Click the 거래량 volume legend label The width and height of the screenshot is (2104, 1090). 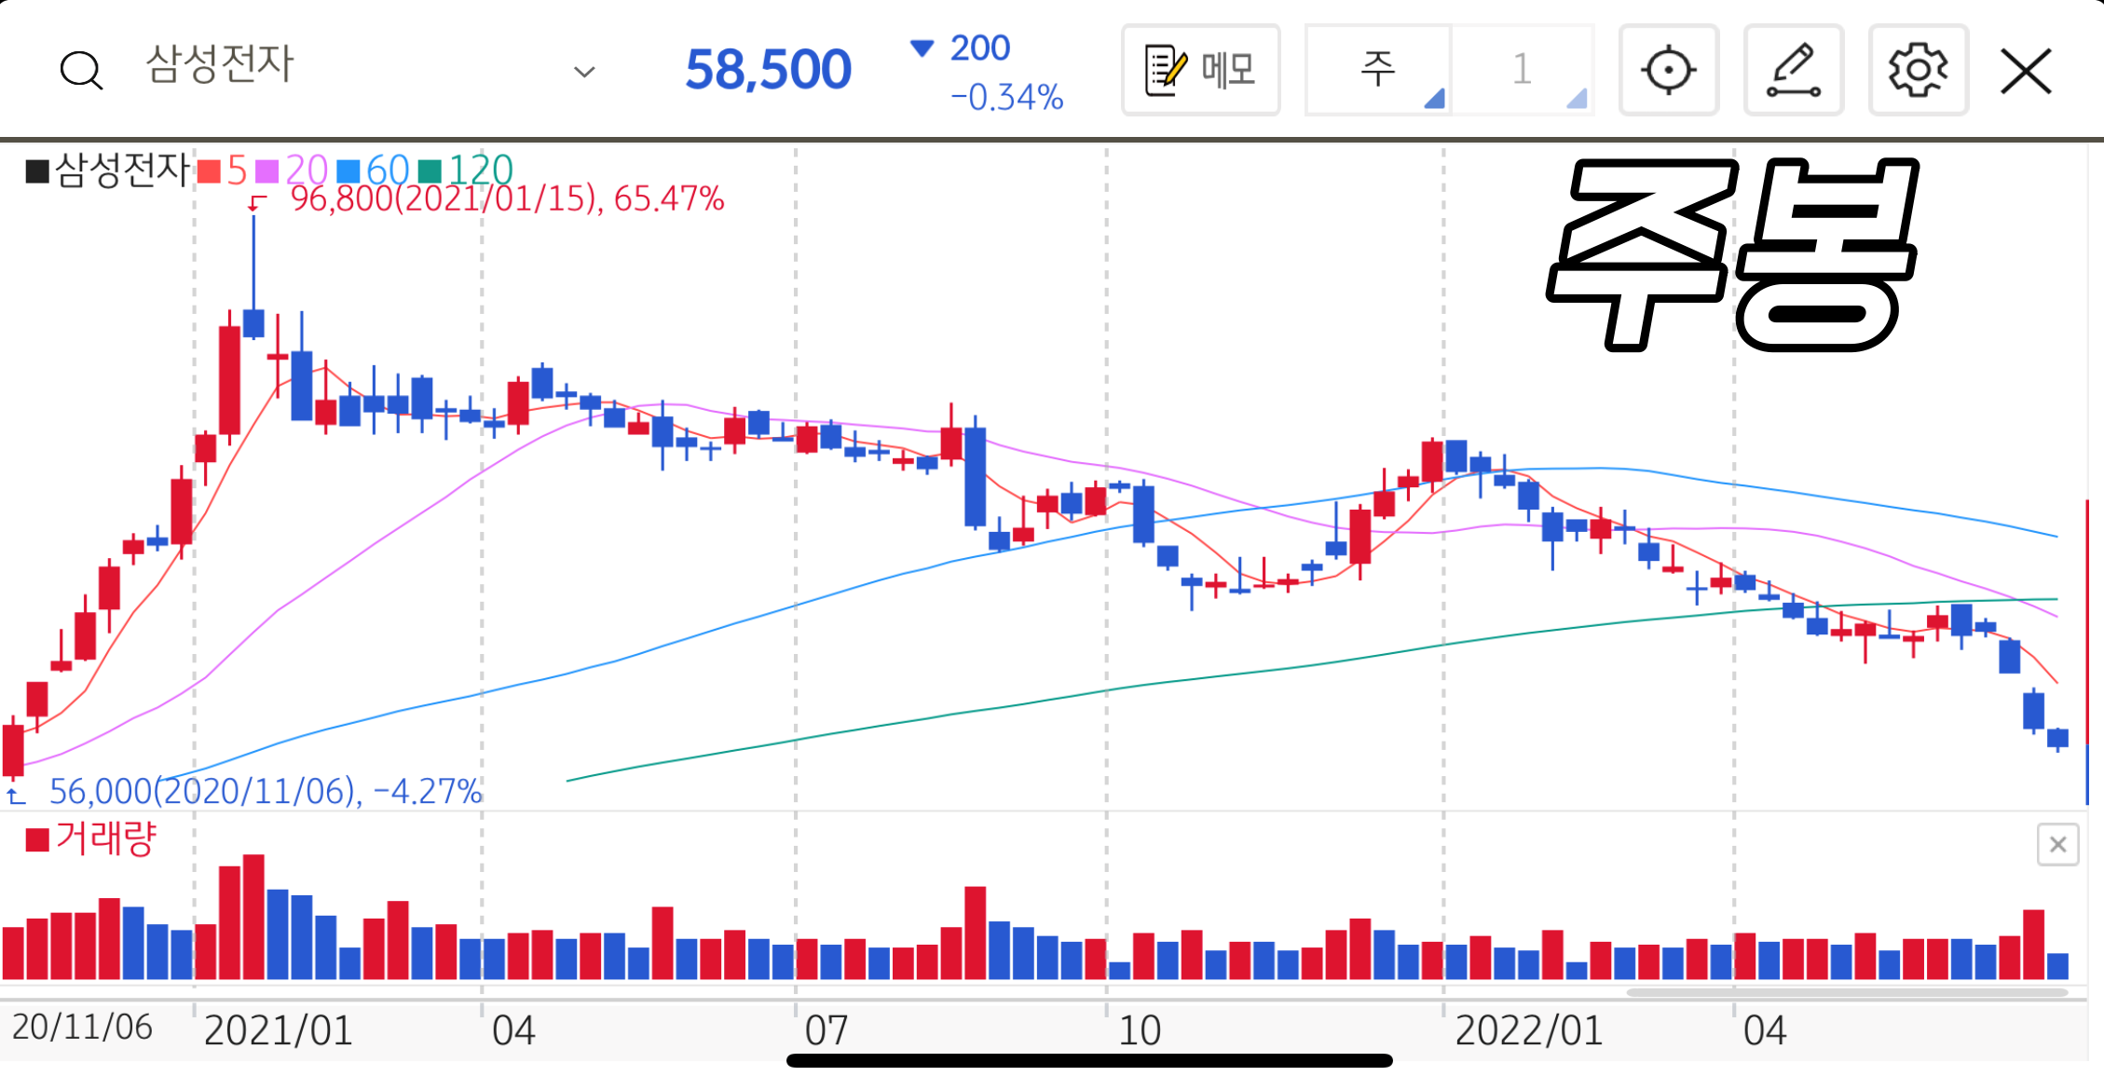point(104,838)
